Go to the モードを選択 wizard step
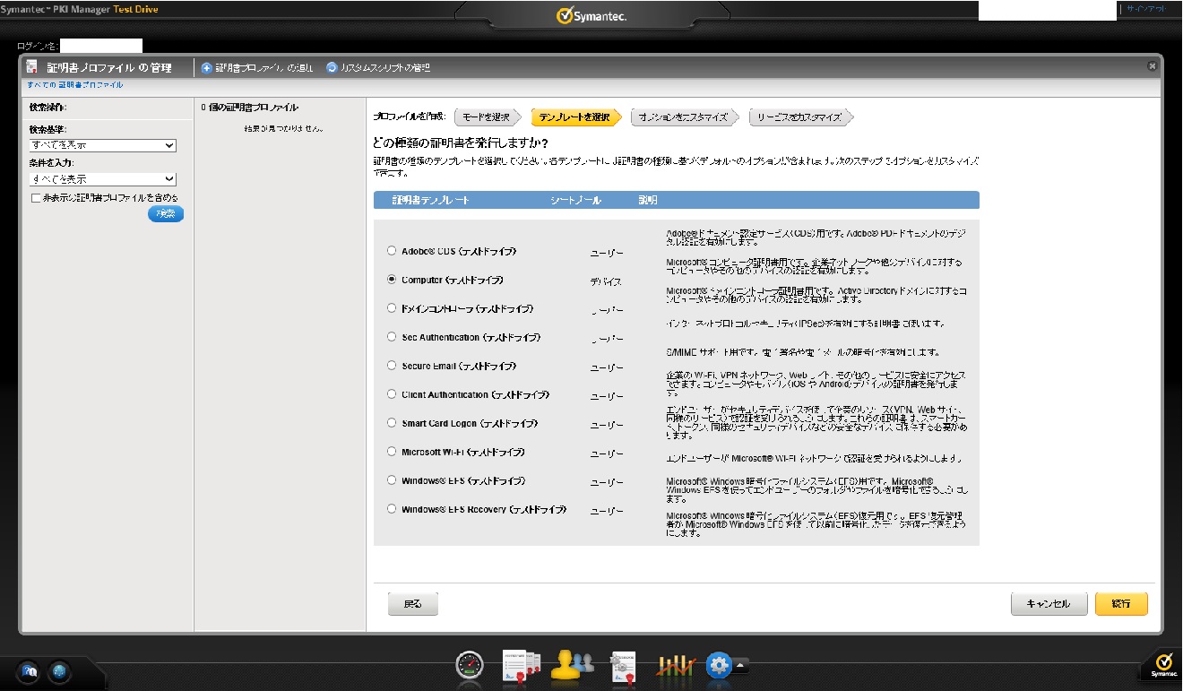The width and height of the screenshot is (1183, 691). 487,117
